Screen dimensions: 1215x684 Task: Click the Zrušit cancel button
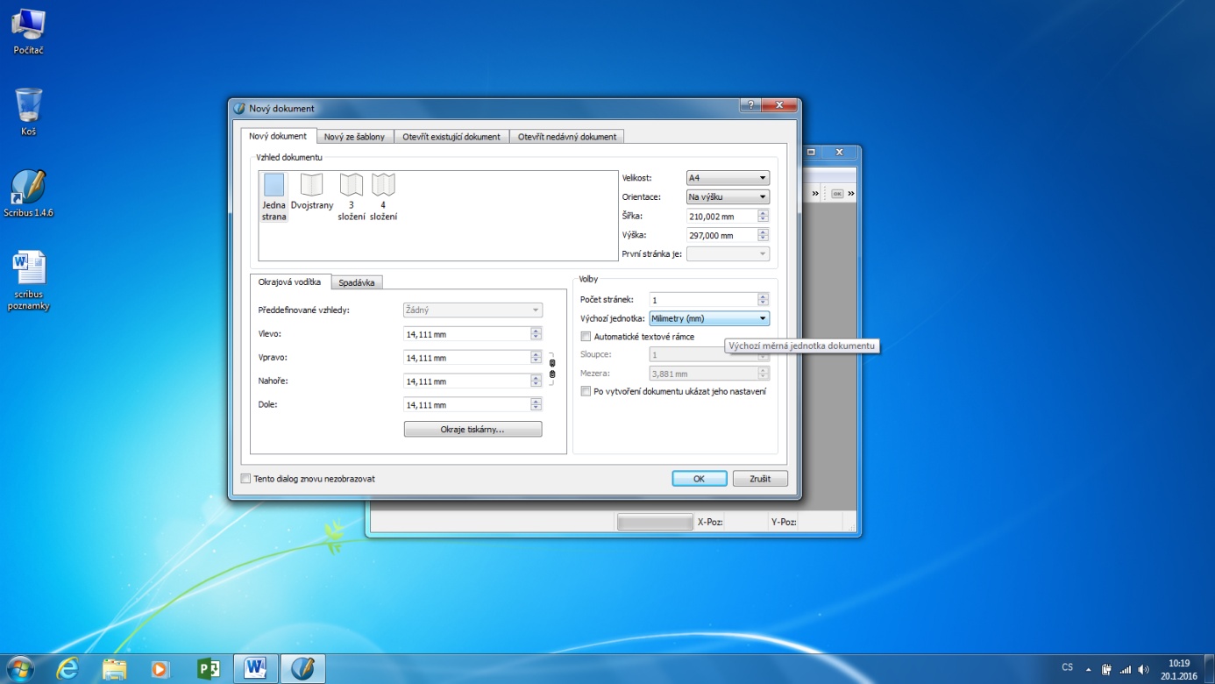pos(760,479)
